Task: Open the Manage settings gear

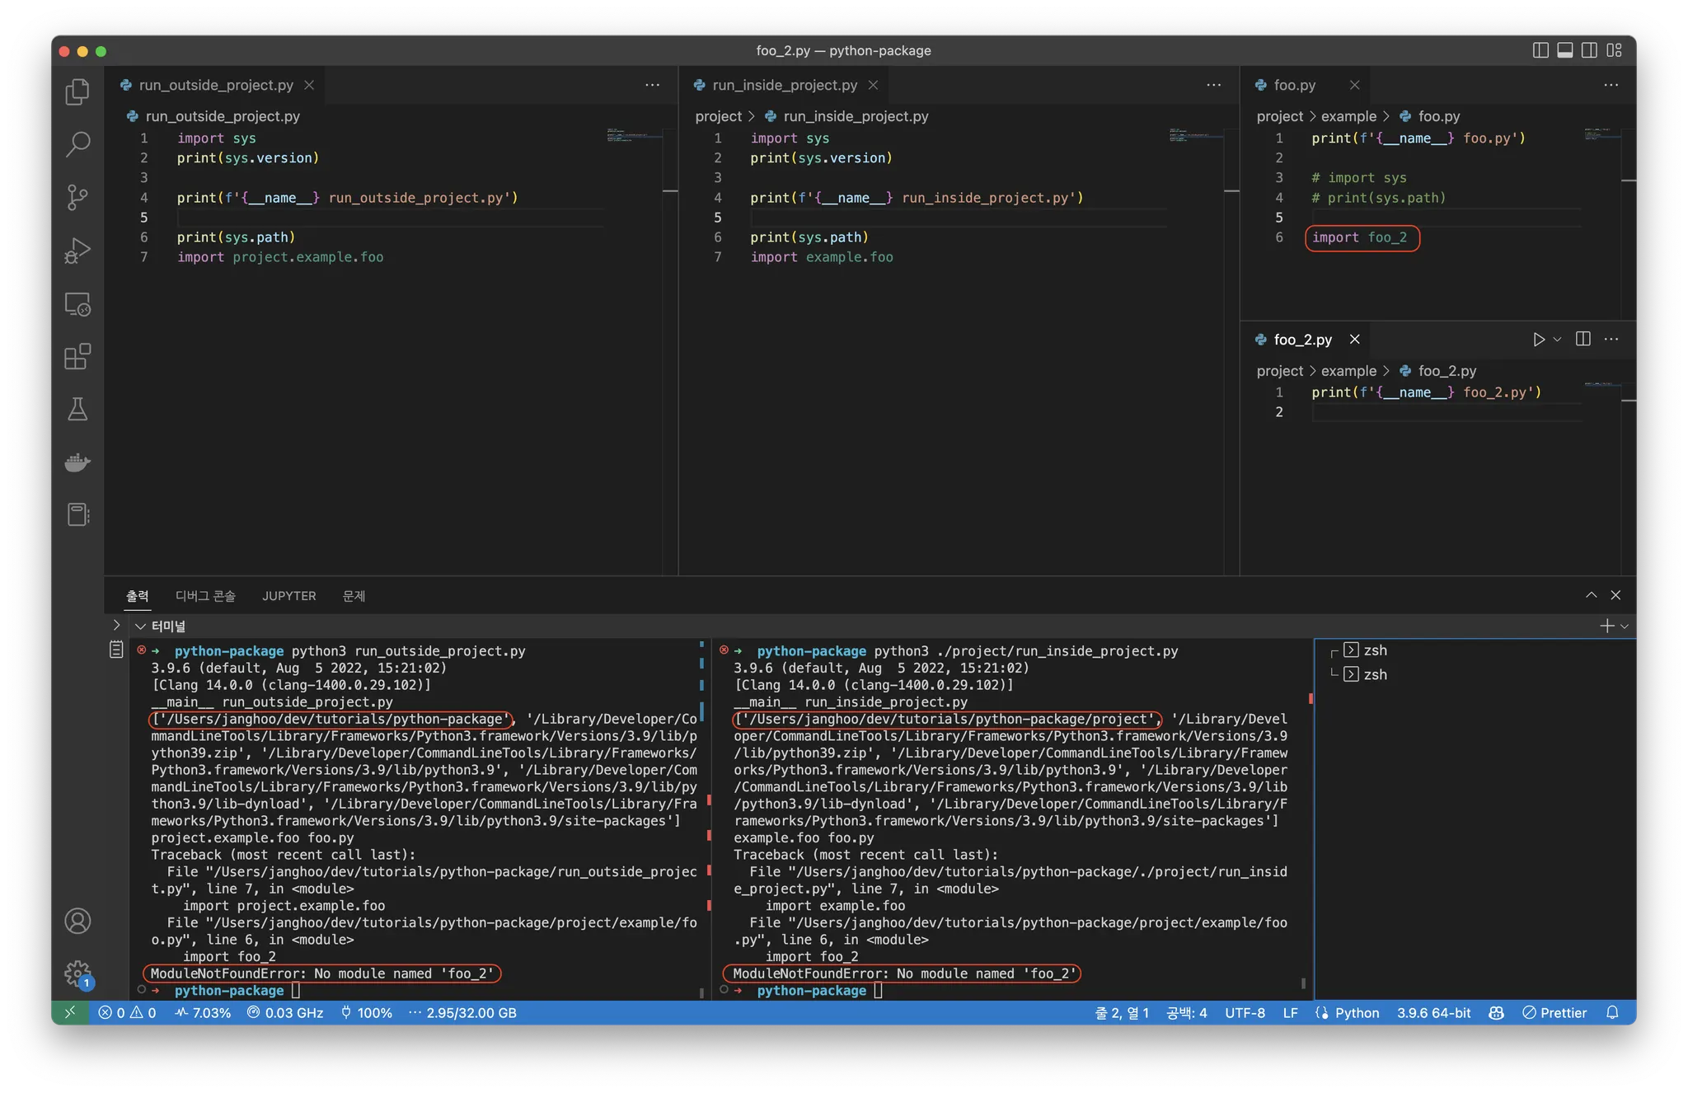Action: [x=77, y=973]
